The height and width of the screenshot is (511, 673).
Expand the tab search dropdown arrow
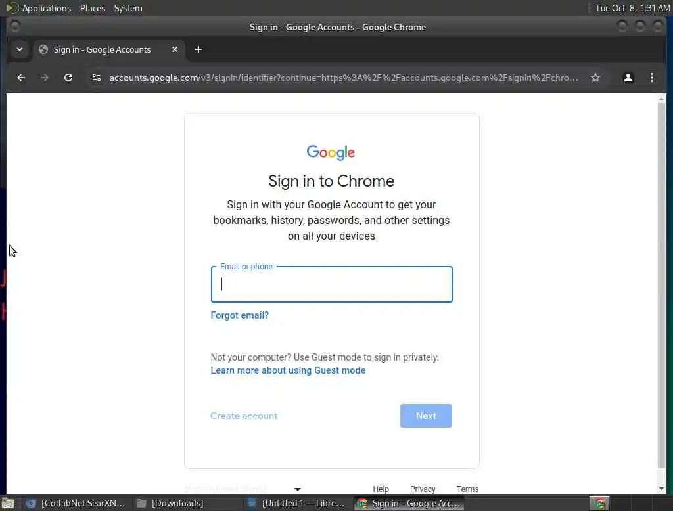(x=19, y=49)
